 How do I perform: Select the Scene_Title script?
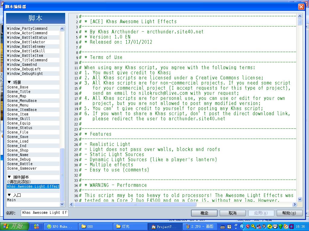coord(33,92)
